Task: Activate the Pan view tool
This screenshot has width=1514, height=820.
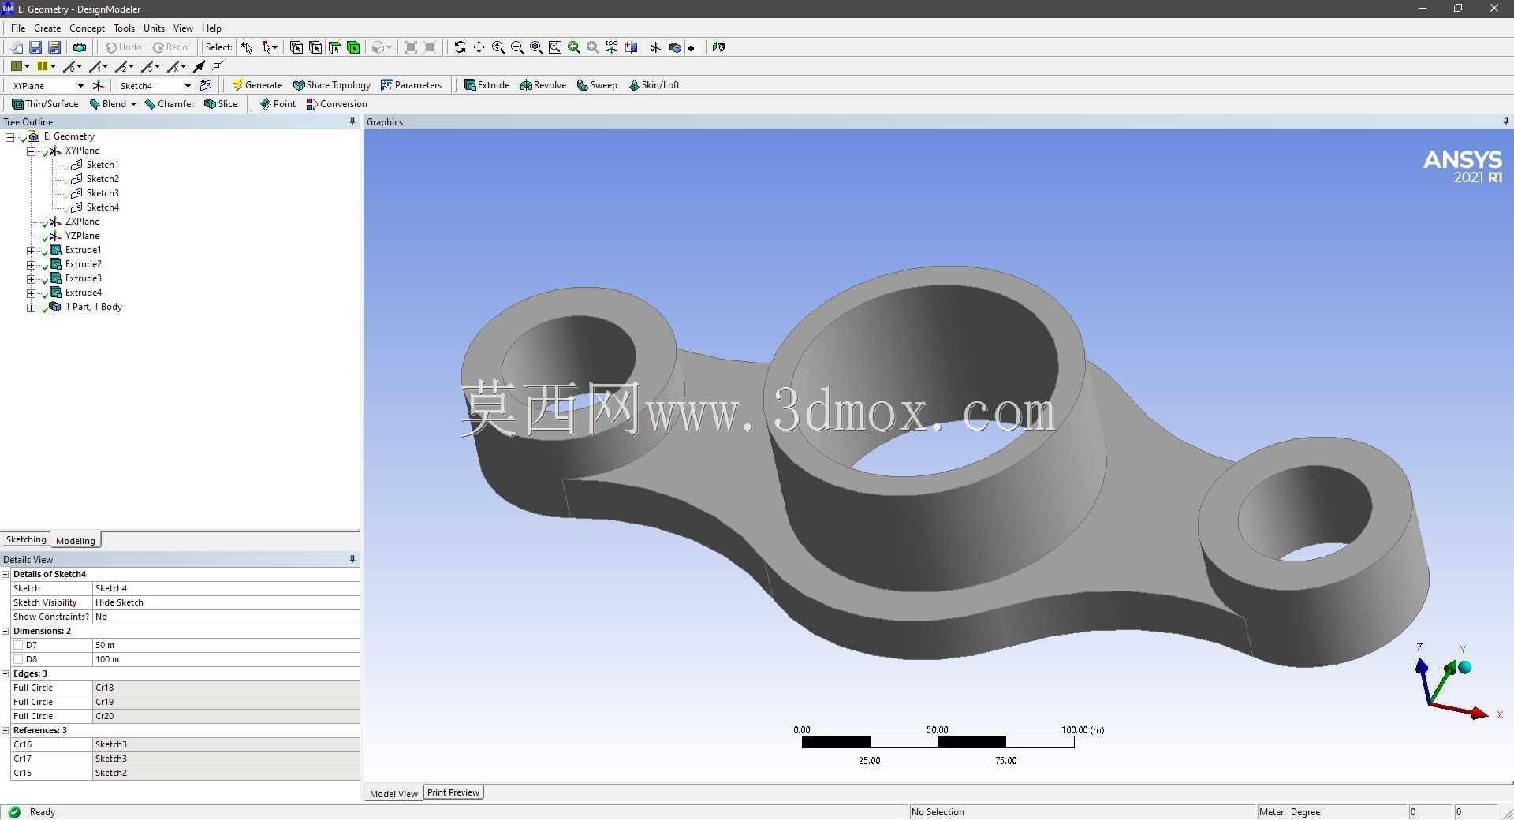Action: point(479,47)
